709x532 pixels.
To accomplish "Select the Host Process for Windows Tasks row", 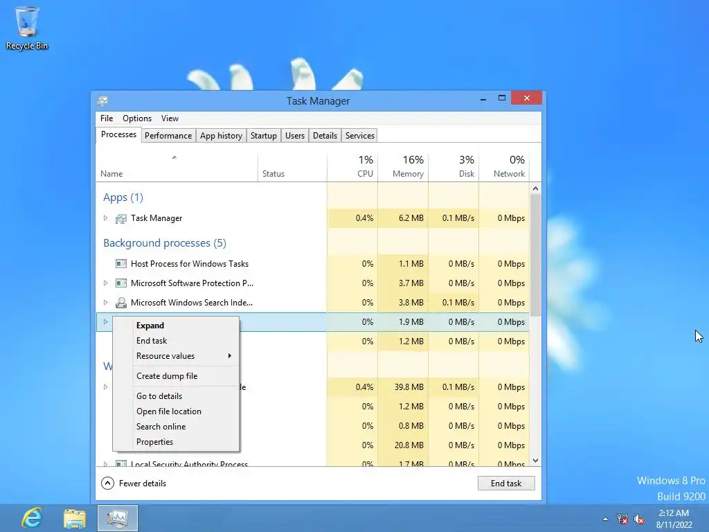I will click(x=312, y=264).
